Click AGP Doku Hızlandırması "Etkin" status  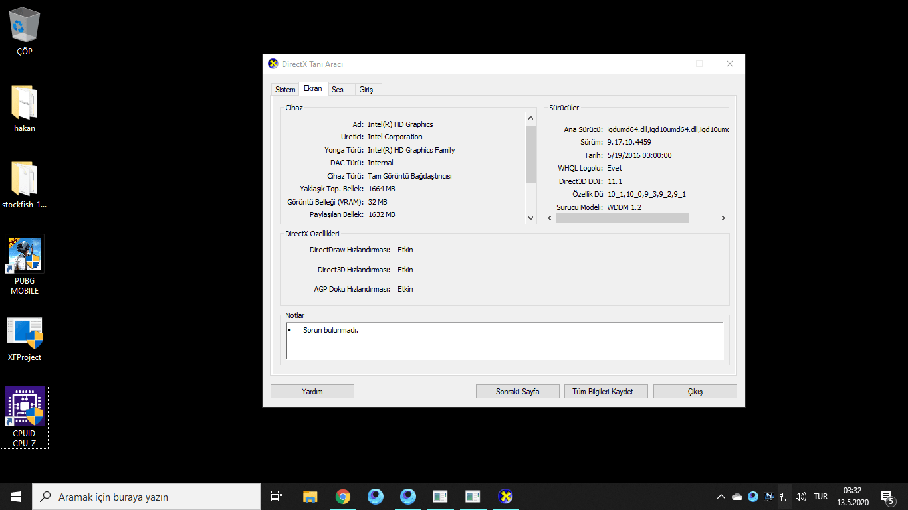coord(405,289)
